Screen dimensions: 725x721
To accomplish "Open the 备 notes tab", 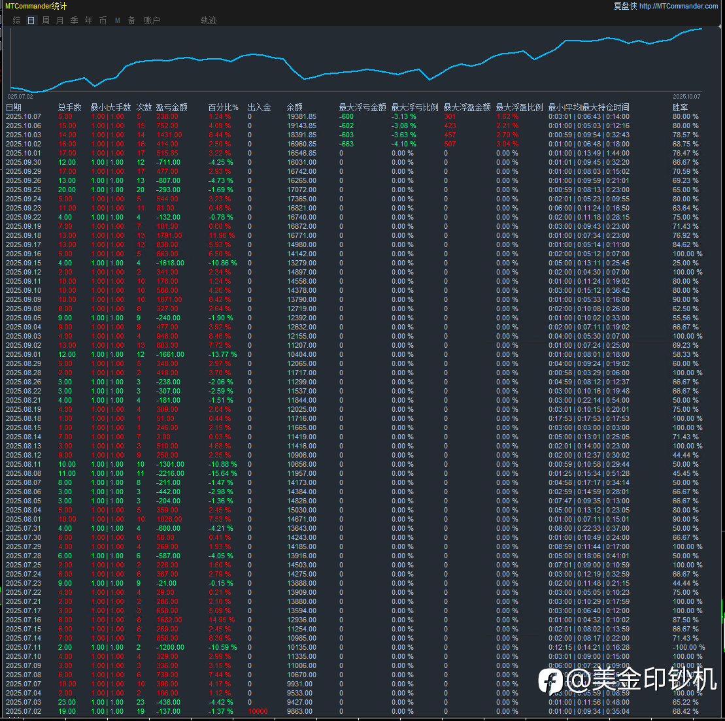I will click(132, 20).
